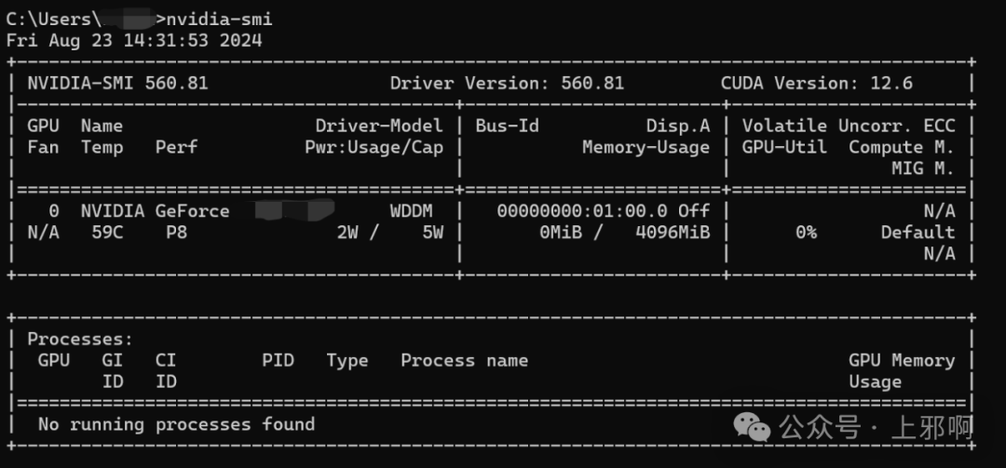Click the 'Temp' header text
The image size is (1006, 468).
pos(102,147)
